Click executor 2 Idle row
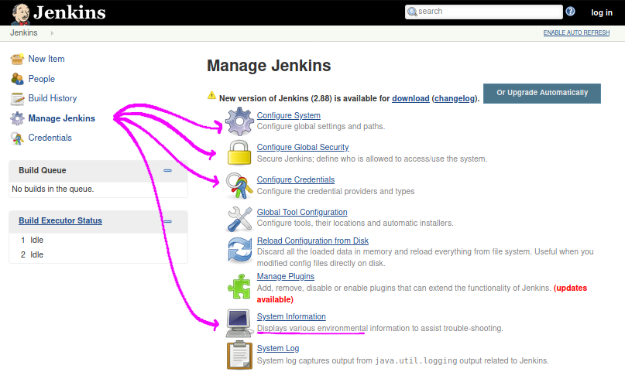625x372 pixels. coord(98,254)
